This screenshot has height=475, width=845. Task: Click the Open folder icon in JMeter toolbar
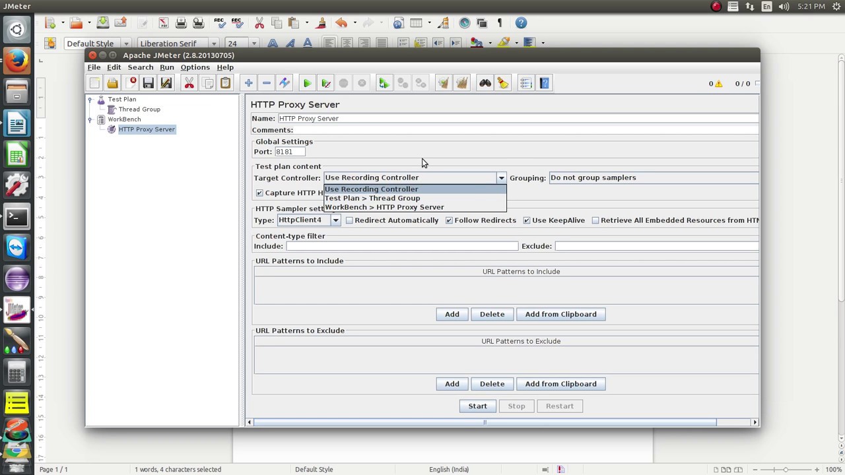(x=112, y=83)
